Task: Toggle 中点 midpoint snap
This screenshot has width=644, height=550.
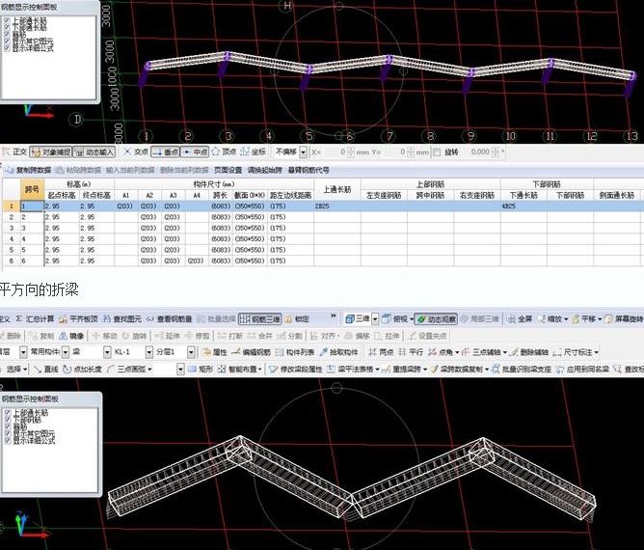Action: pyautogui.click(x=195, y=152)
